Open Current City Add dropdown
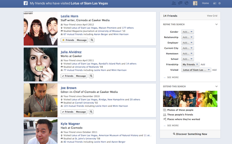 point(187,48)
